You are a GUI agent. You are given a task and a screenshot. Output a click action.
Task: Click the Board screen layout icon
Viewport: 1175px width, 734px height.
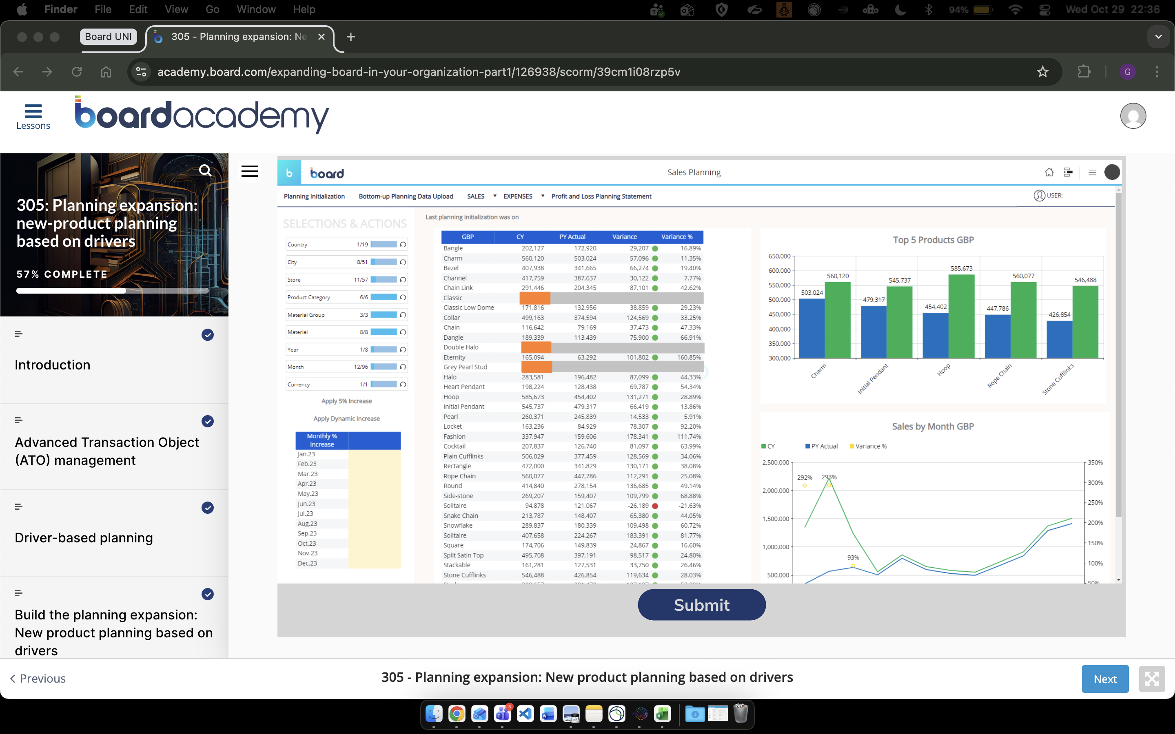pyautogui.click(x=1068, y=172)
